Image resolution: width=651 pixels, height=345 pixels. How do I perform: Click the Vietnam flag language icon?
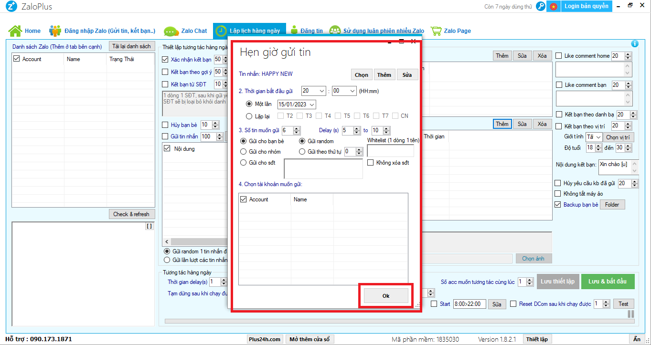tap(553, 7)
